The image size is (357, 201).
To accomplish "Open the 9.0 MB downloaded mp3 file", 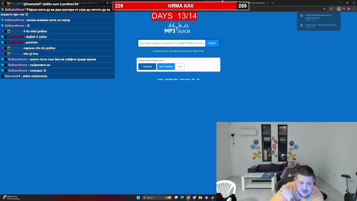I will click(318, 26).
